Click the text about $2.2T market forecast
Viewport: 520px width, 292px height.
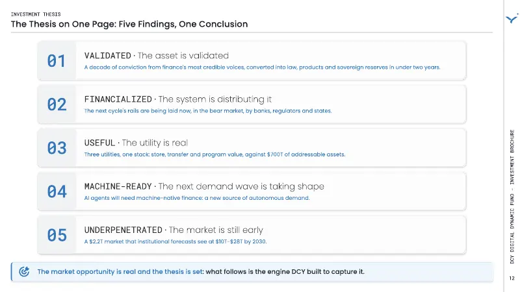coord(175,241)
